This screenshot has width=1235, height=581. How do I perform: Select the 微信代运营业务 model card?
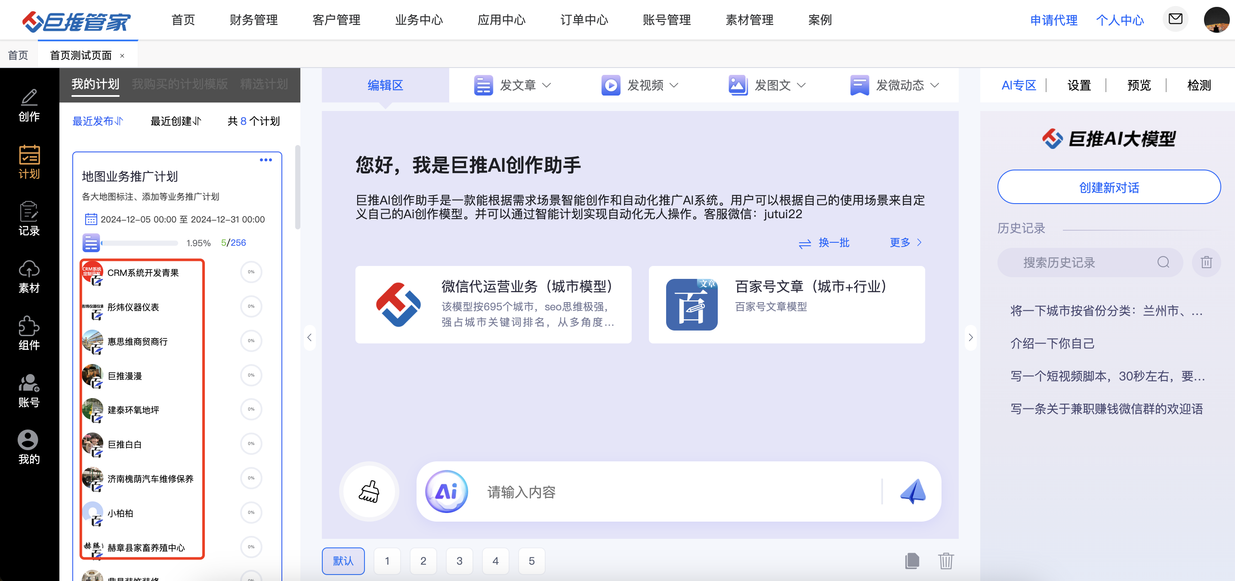[493, 304]
